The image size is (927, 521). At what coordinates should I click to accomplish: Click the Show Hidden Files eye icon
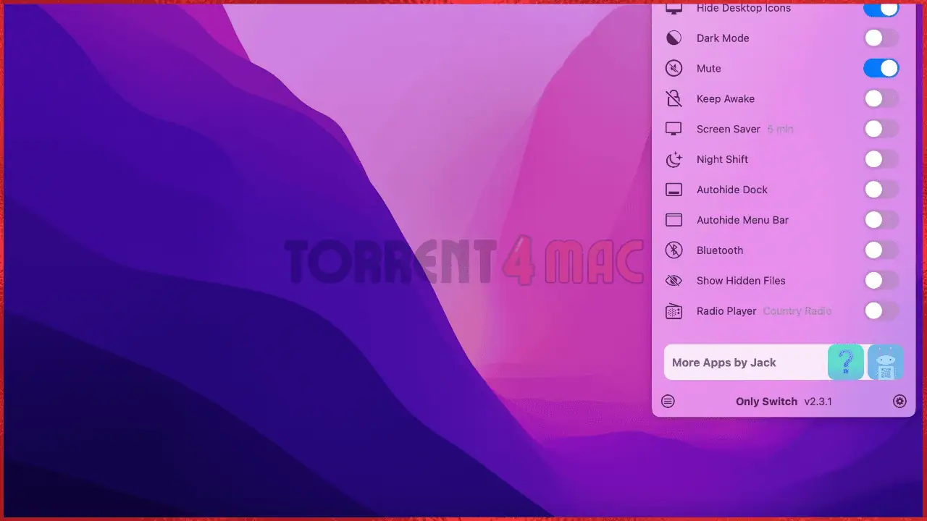pos(674,280)
